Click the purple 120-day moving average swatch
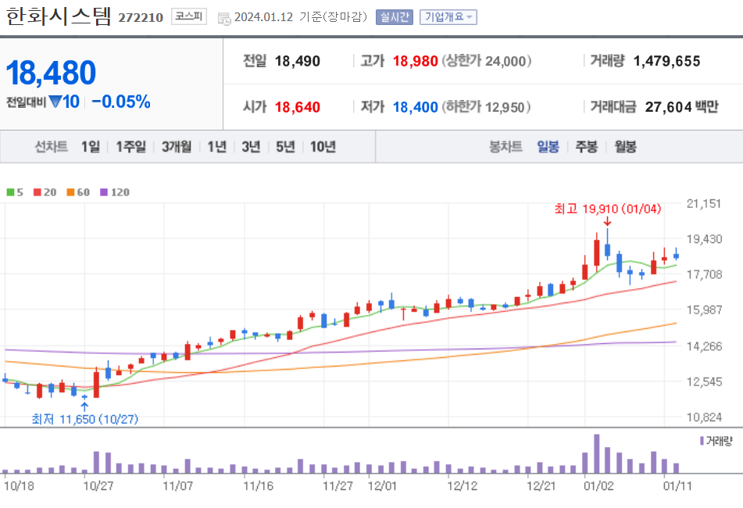The height and width of the screenshot is (508, 743). [104, 192]
